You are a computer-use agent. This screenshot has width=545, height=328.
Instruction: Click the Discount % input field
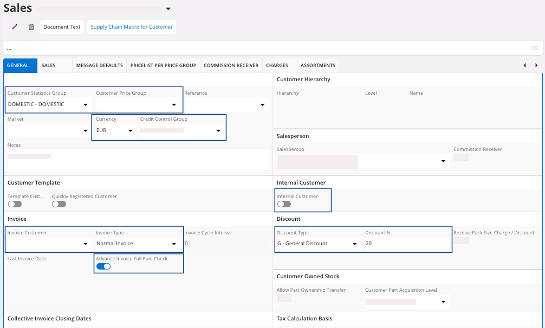click(406, 244)
